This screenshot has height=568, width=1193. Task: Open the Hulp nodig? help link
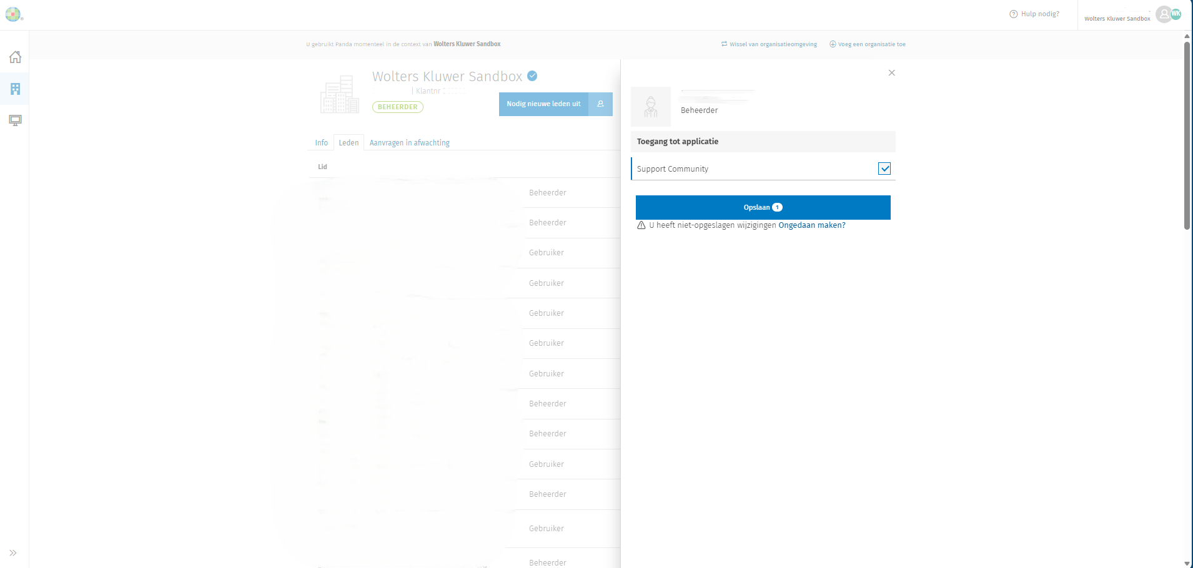click(x=1034, y=14)
